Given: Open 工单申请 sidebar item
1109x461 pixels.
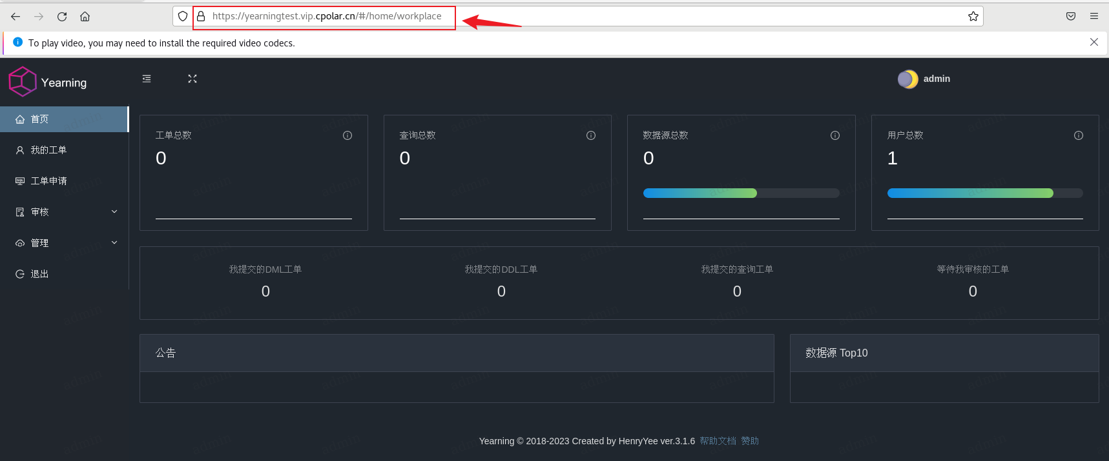Looking at the screenshot, I should (65, 181).
